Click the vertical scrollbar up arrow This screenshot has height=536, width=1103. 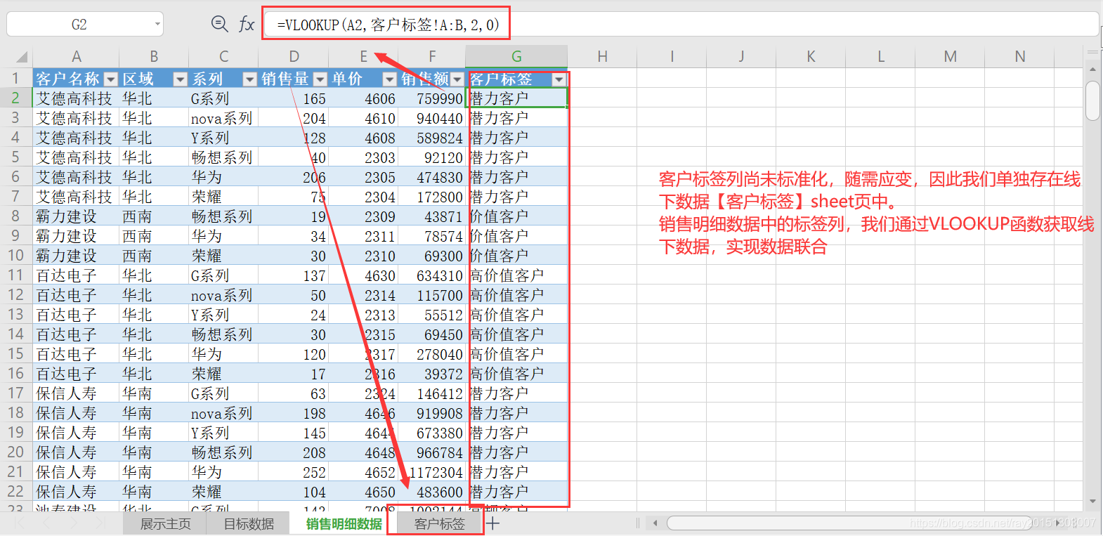click(x=1092, y=69)
